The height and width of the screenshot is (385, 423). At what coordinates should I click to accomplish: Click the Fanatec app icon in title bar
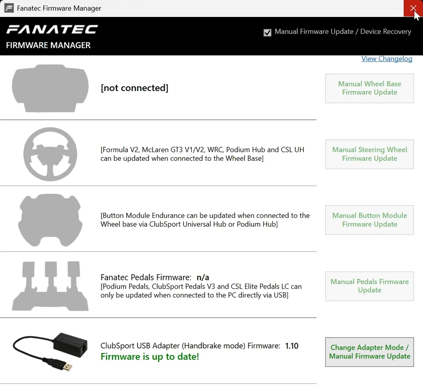[x=9, y=8]
